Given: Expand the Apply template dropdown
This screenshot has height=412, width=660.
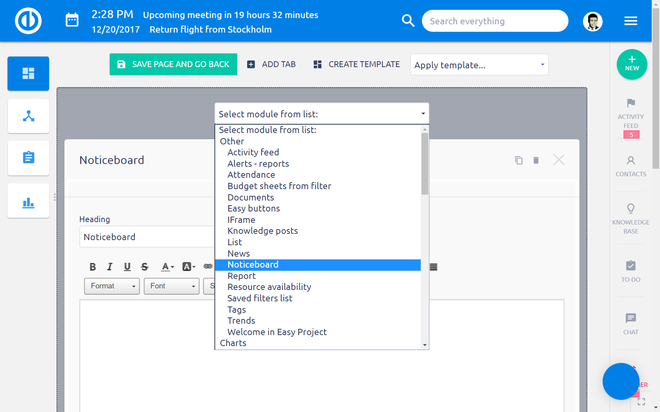Looking at the screenshot, I should 479,65.
